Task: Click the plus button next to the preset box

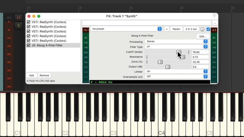Action: [x=167, y=29]
